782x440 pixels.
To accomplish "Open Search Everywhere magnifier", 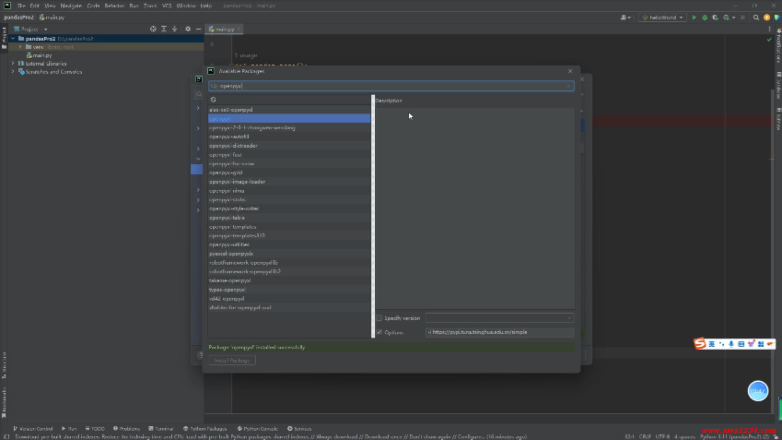I will click(756, 18).
